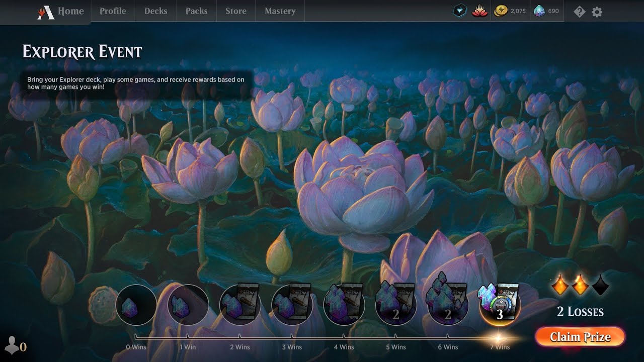Image resolution: width=644 pixels, height=362 pixels.
Task: Select the 2 Wins pack reward
Action: 240,305
